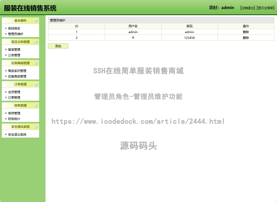Click 安全退出系统 menu link
Image resolution: width=277 pixels, height=202 pixels.
point(17,134)
